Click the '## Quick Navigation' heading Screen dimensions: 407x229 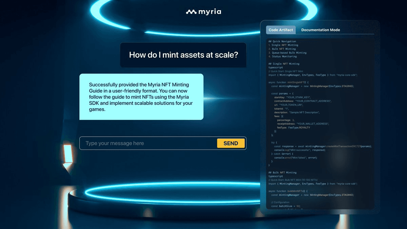pyautogui.click(x=282, y=41)
